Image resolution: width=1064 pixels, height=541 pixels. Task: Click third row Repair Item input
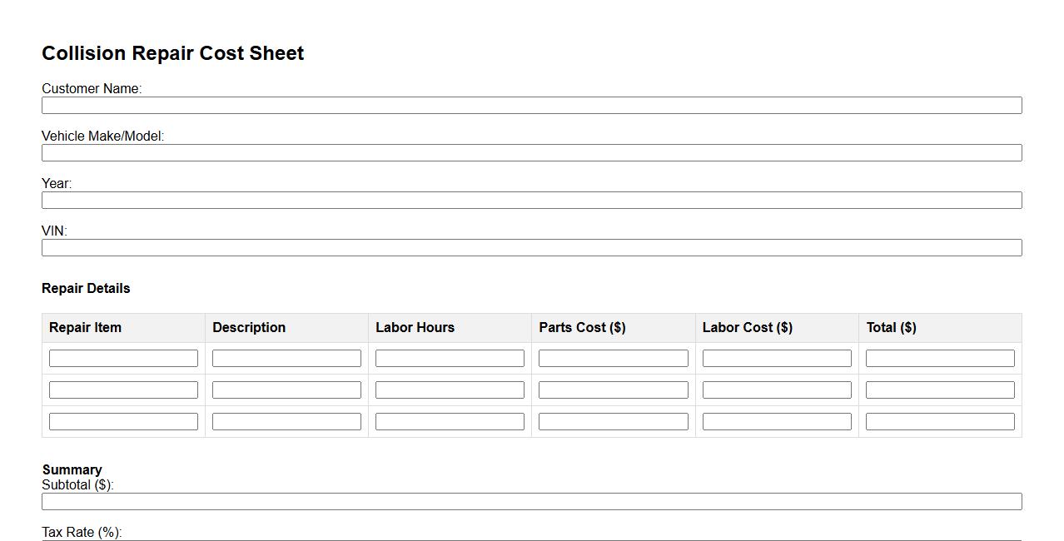pos(123,421)
